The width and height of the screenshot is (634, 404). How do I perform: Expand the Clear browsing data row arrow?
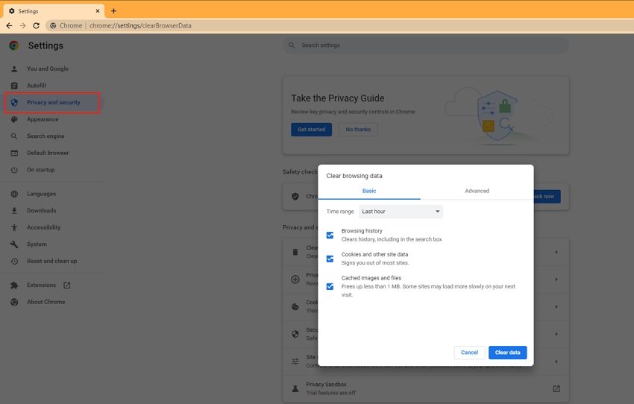(x=556, y=252)
